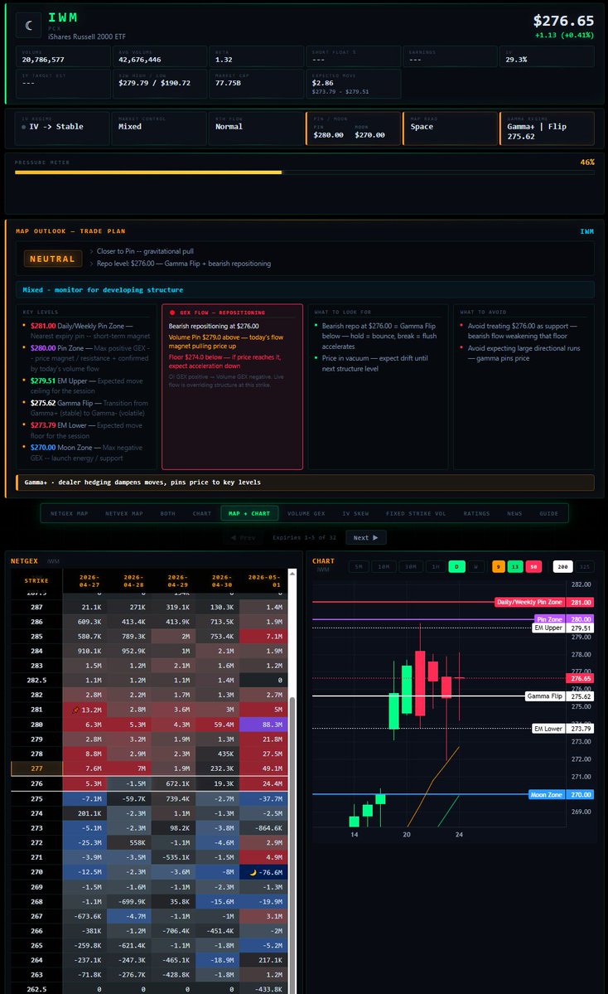Toggle the 9 moving average overlay

tap(499, 567)
